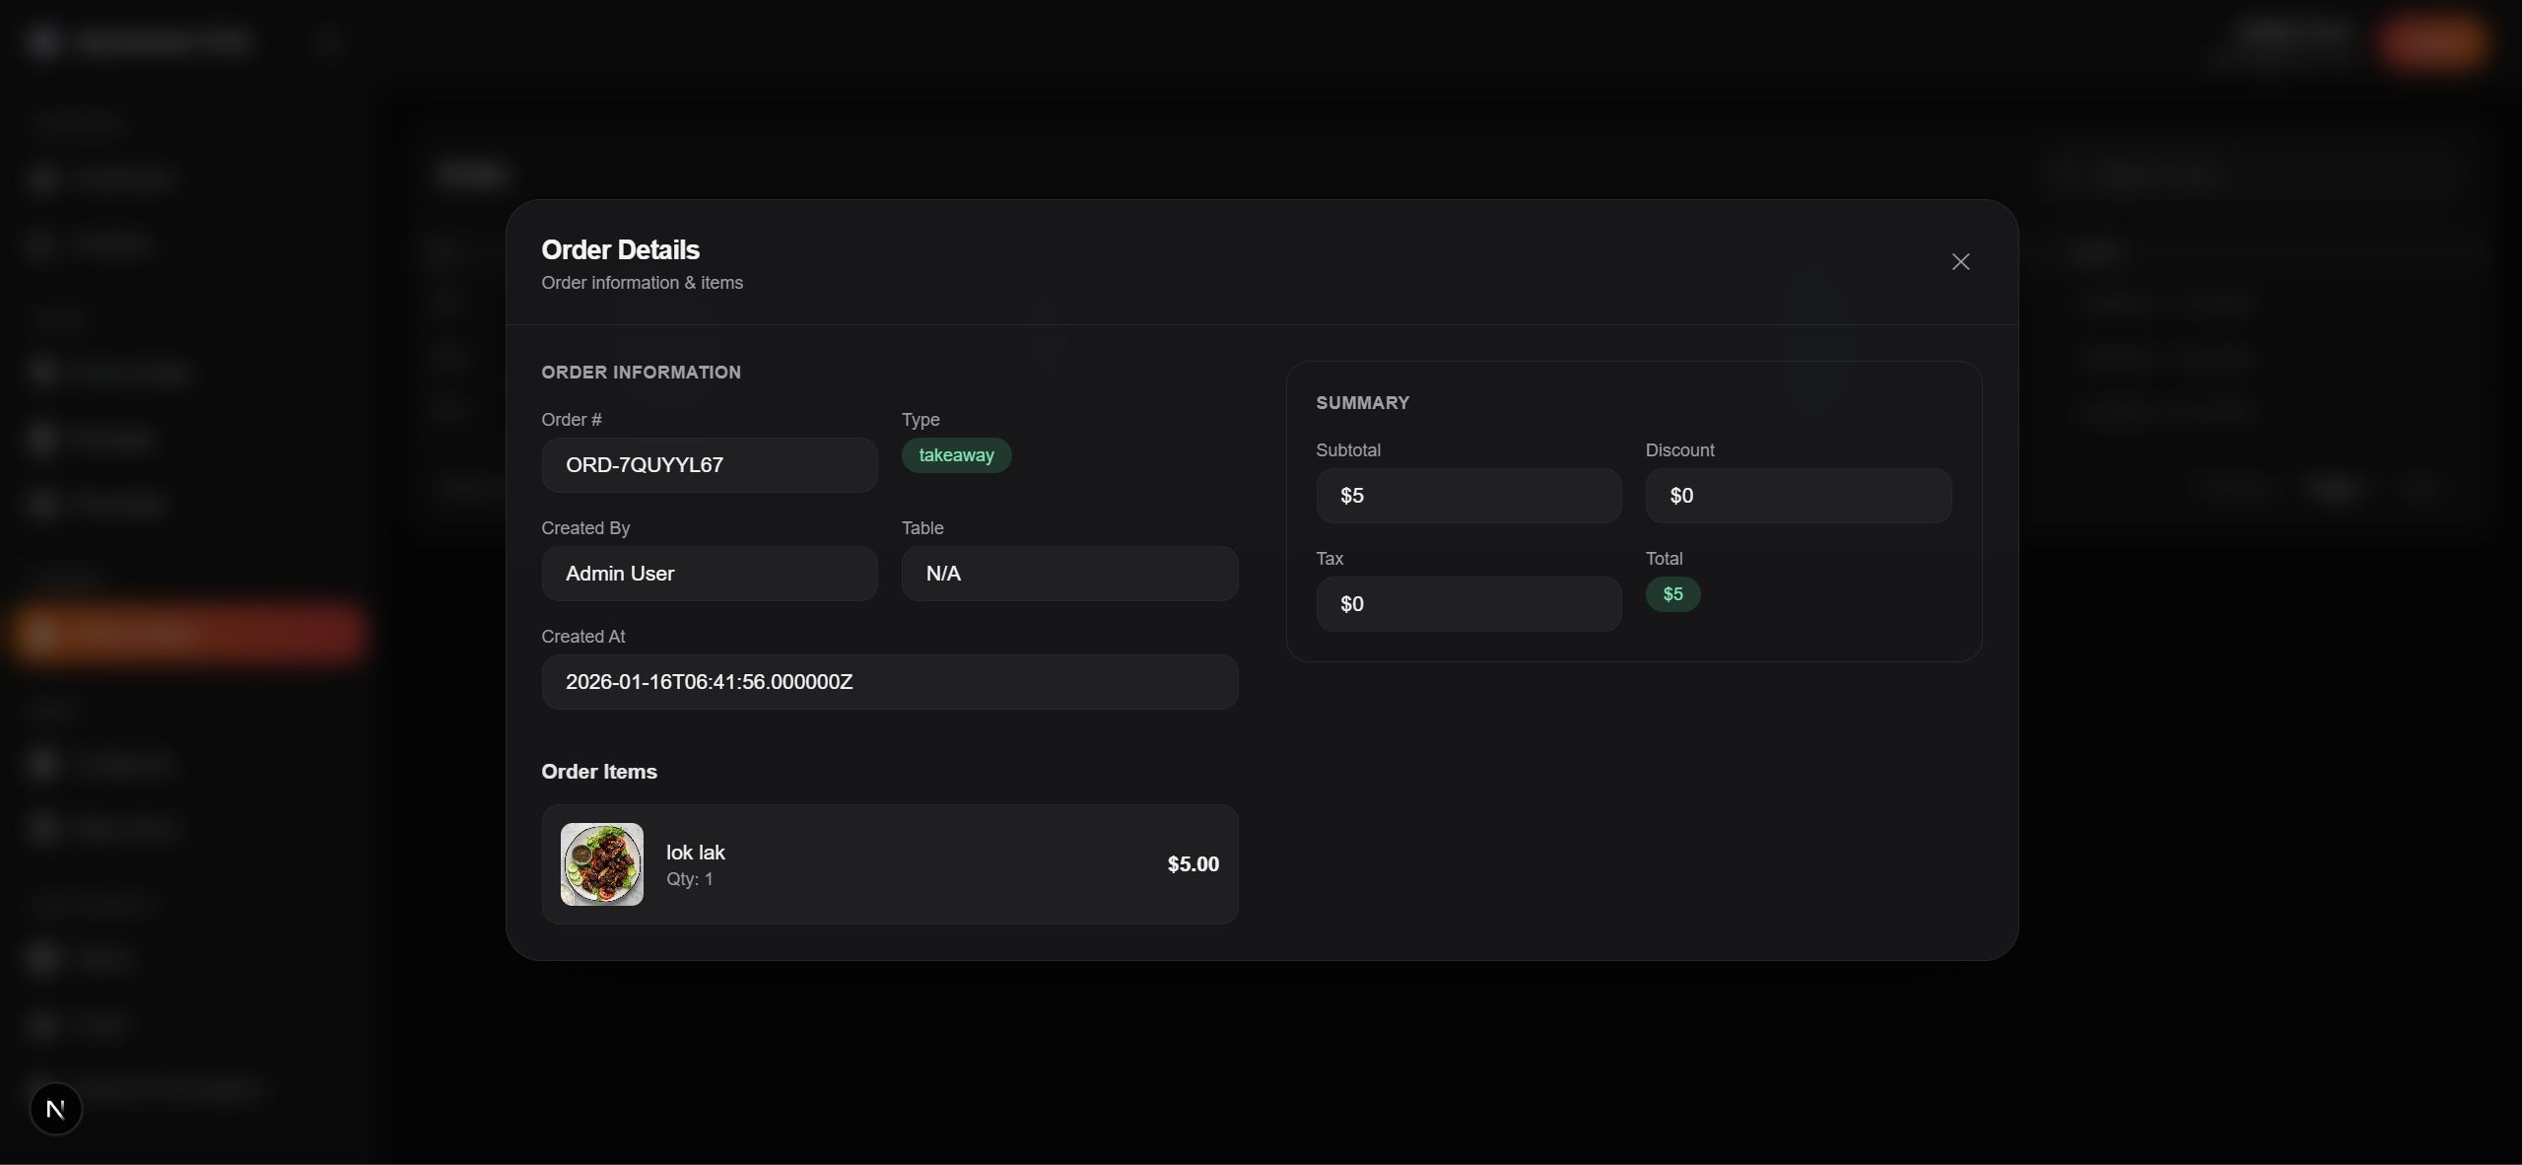Click the green $5 total badge
The width and height of the screenshot is (2522, 1165).
click(x=1671, y=594)
